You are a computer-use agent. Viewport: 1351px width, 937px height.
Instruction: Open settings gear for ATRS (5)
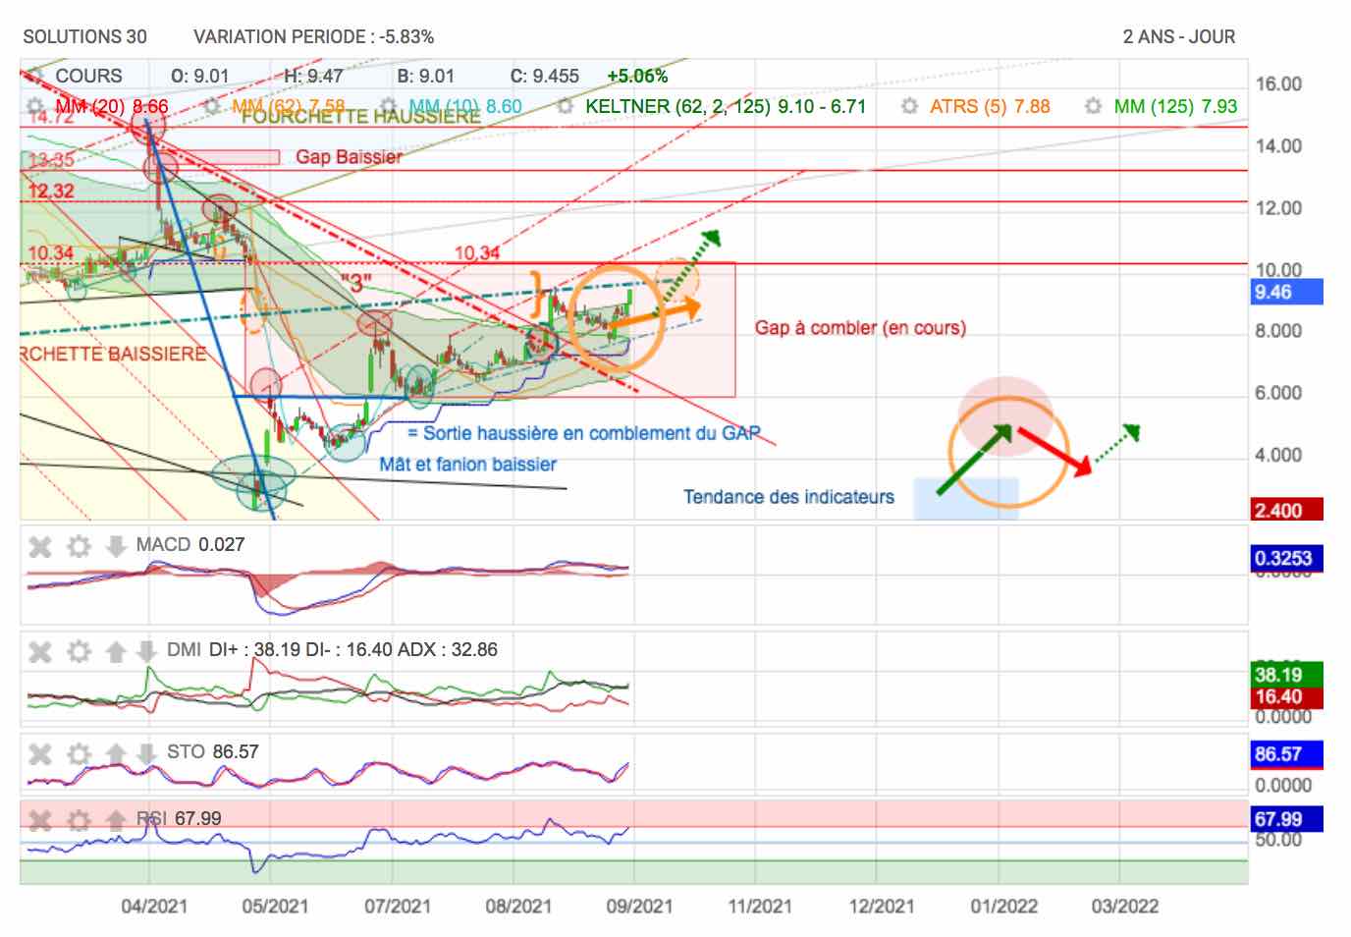point(909,106)
